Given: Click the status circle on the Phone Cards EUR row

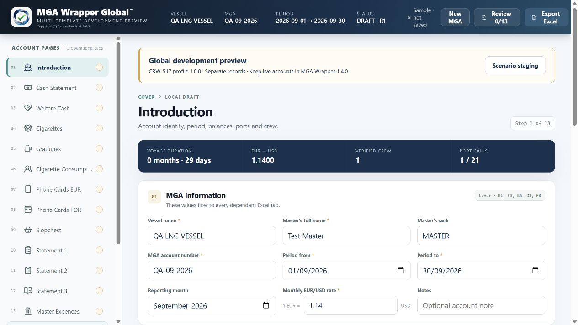Looking at the screenshot, I should point(99,189).
